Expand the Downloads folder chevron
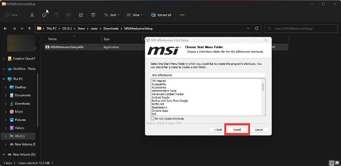This screenshot has width=341, height=166. click(6, 103)
